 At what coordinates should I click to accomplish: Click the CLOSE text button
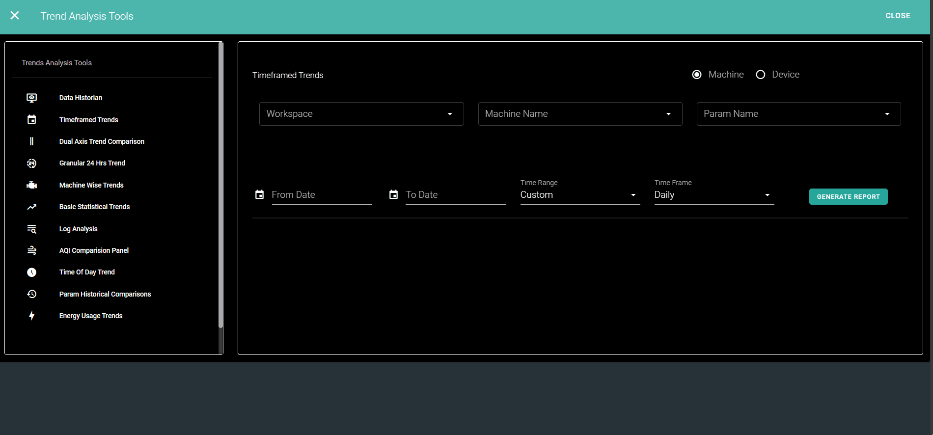898,16
